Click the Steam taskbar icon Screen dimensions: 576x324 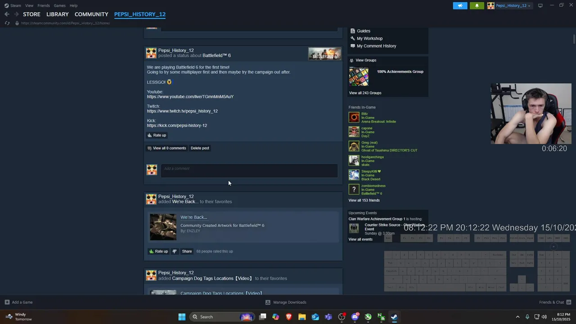tap(394, 317)
